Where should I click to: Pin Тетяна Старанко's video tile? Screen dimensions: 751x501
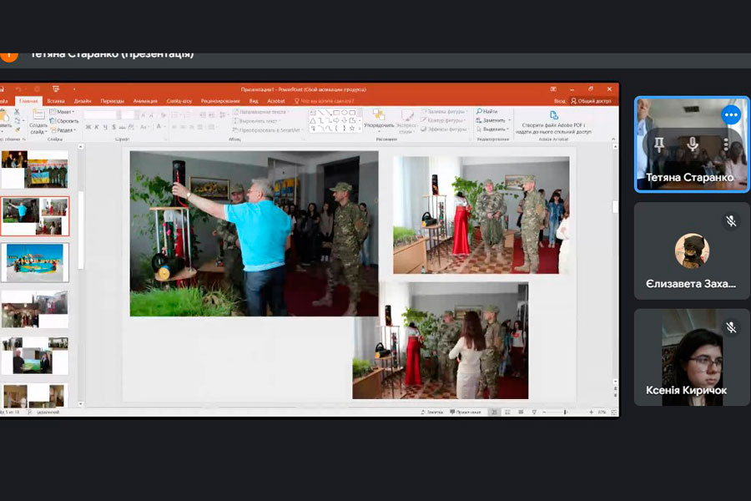659,145
